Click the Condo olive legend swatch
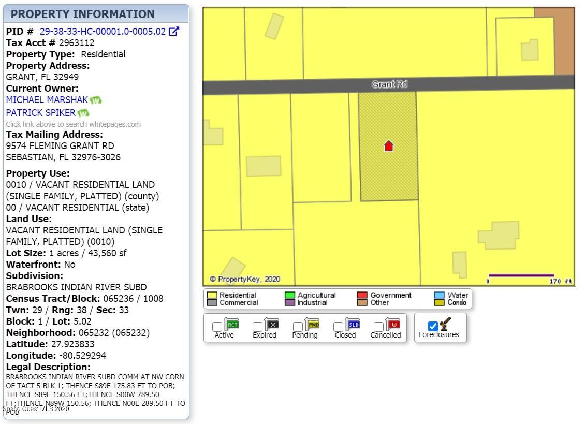Image resolution: width=585 pixels, height=424 pixels. (x=440, y=302)
